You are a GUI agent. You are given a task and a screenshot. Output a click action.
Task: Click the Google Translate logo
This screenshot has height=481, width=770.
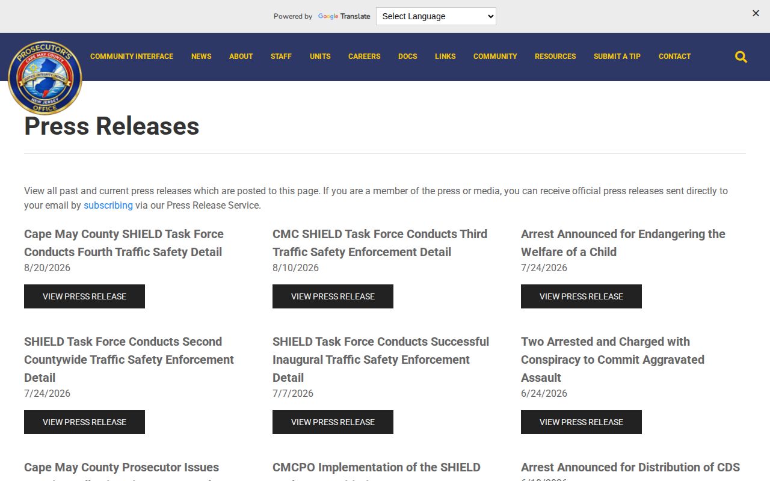[344, 16]
